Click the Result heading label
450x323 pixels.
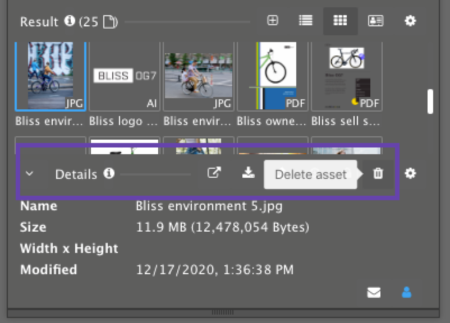pos(39,22)
